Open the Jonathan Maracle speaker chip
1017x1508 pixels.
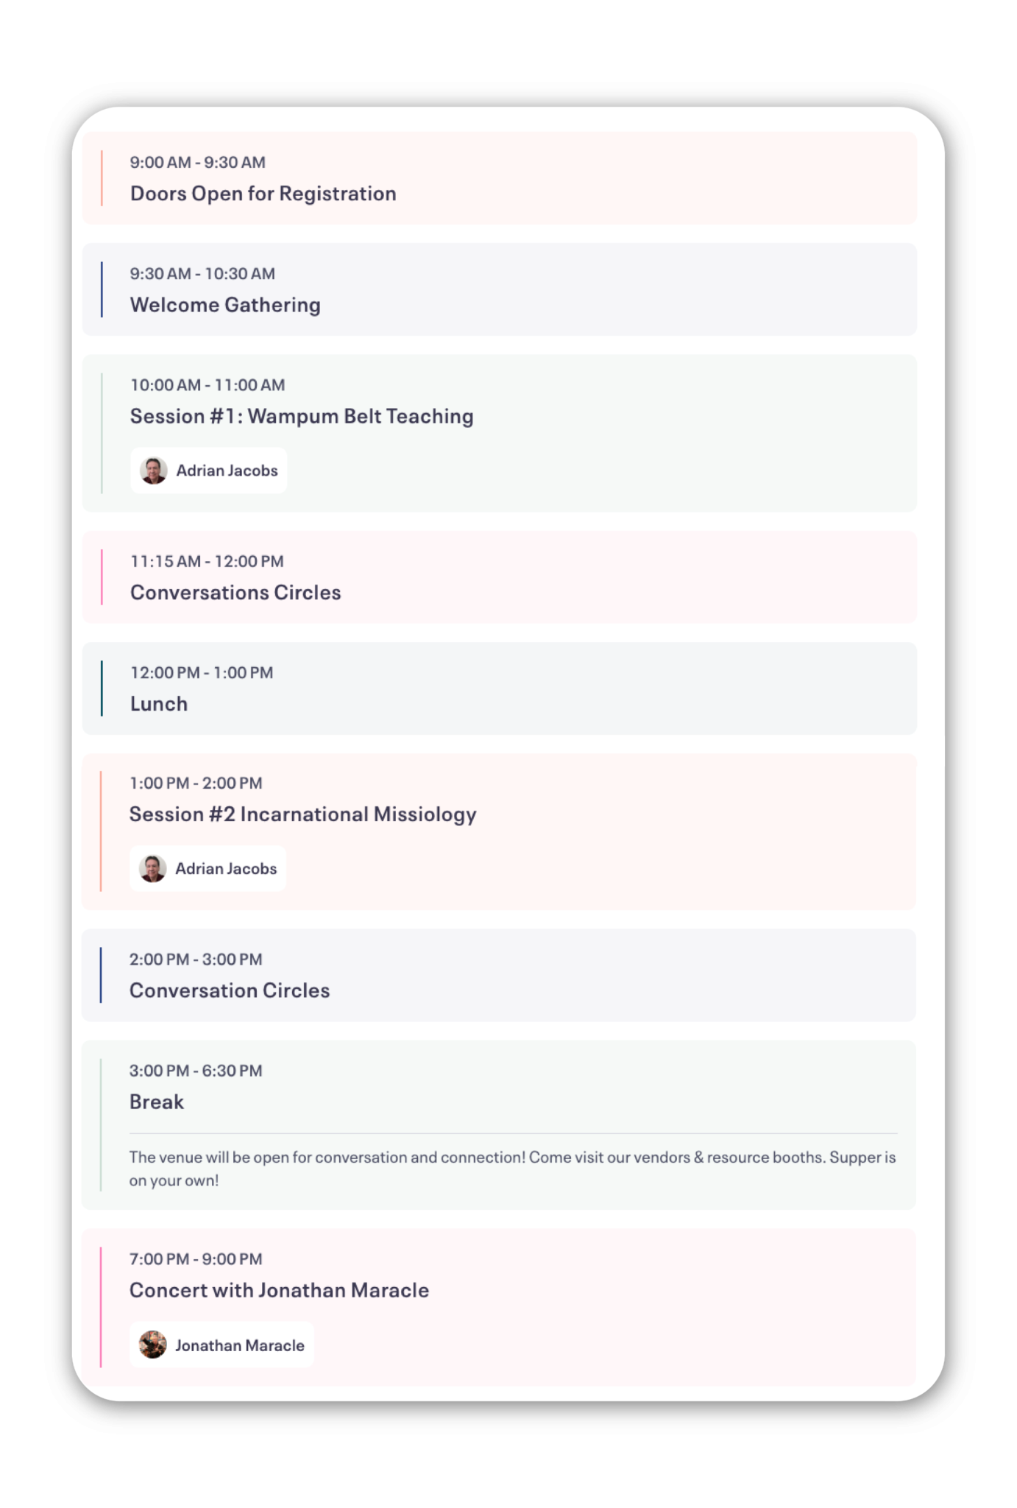[x=222, y=1345]
